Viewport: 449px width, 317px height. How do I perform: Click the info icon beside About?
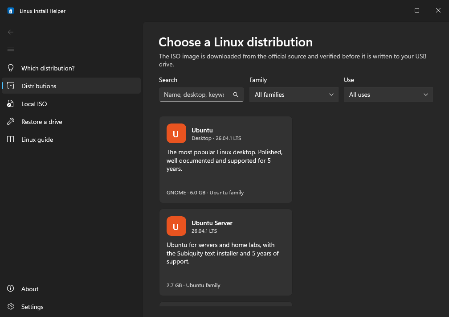click(11, 288)
